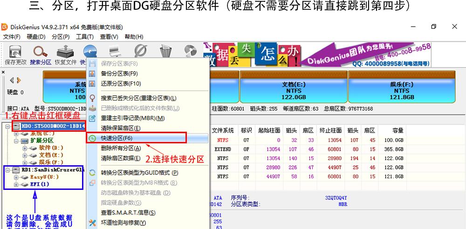Click the 起始柱面 column header
The image size is (466, 229).
point(269,130)
